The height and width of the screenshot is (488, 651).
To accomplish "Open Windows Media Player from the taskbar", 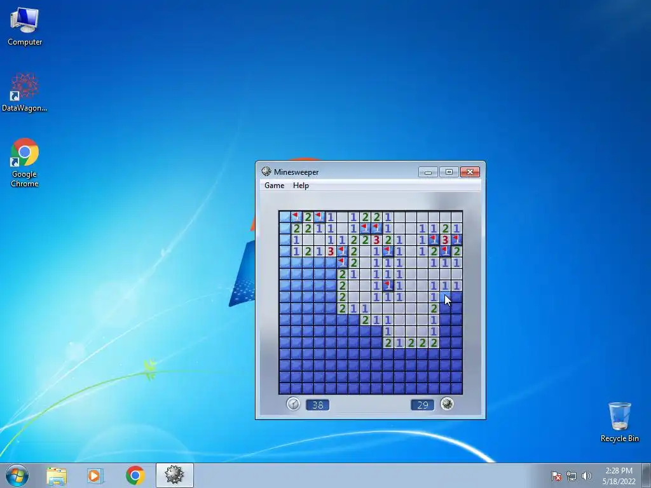I will click(x=95, y=475).
